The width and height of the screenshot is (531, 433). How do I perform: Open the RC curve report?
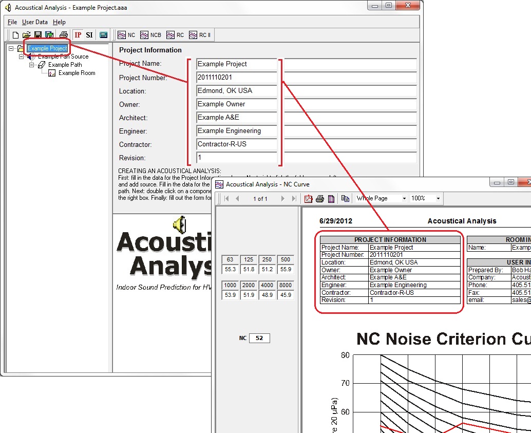[x=175, y=35]
